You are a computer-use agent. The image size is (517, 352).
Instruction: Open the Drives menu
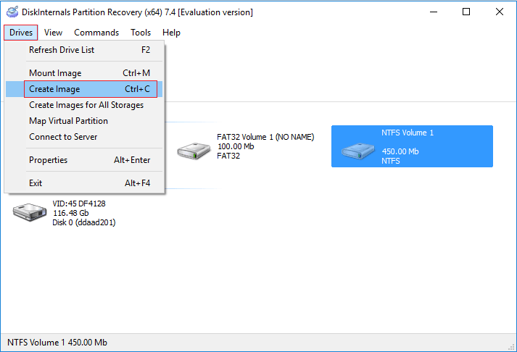21,33
